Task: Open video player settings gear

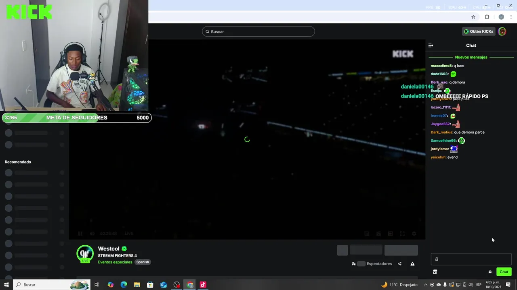Action: click(x=414, y=234)
